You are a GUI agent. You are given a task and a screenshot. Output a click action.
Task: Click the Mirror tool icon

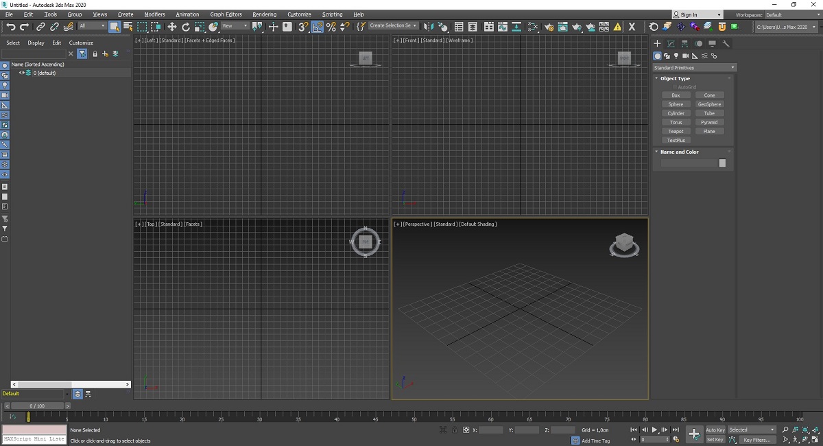428,27
